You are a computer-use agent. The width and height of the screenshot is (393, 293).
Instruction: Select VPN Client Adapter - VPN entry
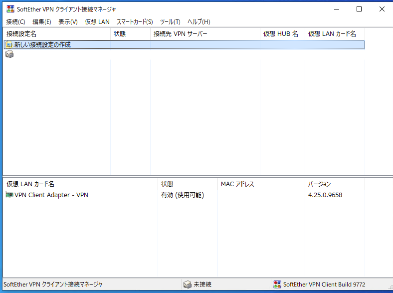point(51,195)
